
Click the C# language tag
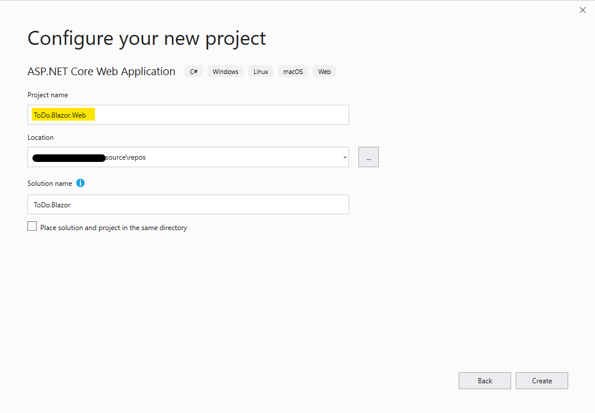pyautogui.click(x=194, y=72)
